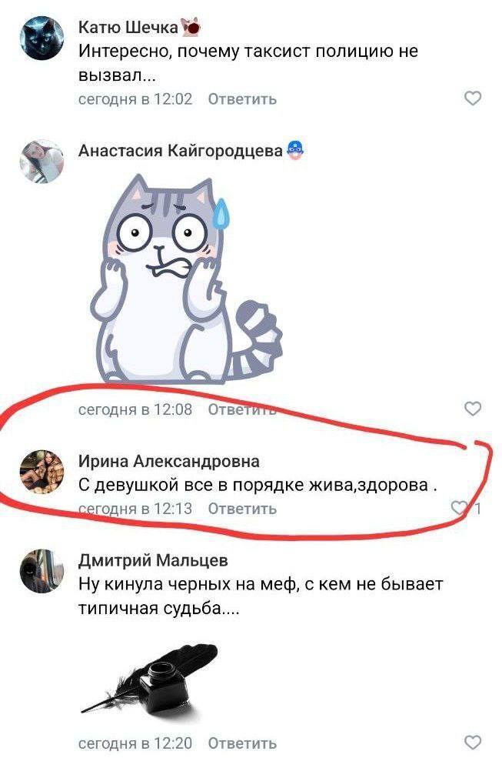The width and height of the screenshot is (502, 758).
Task: Open Ирина Александровна name link
Action: pos(168,461)
